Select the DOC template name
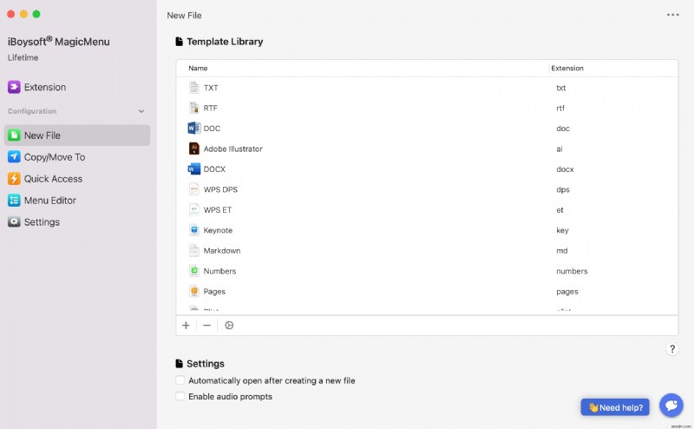Viewport: 694px width, 429px height. point(212,129)
